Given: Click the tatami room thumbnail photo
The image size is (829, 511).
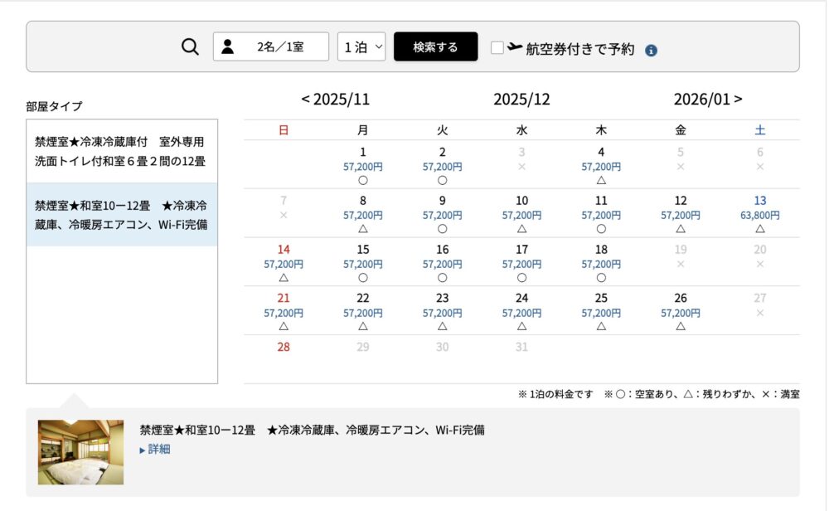Looking at the screenshot, I should point(80,452).
